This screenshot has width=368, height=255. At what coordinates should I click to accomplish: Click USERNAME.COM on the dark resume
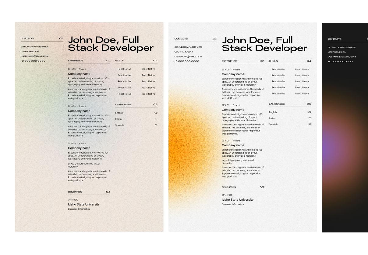[x=337, y=52]
